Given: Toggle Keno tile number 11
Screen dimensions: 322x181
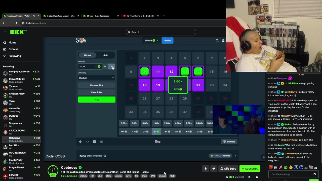Looking at the screenshot, I should [158, 72].
